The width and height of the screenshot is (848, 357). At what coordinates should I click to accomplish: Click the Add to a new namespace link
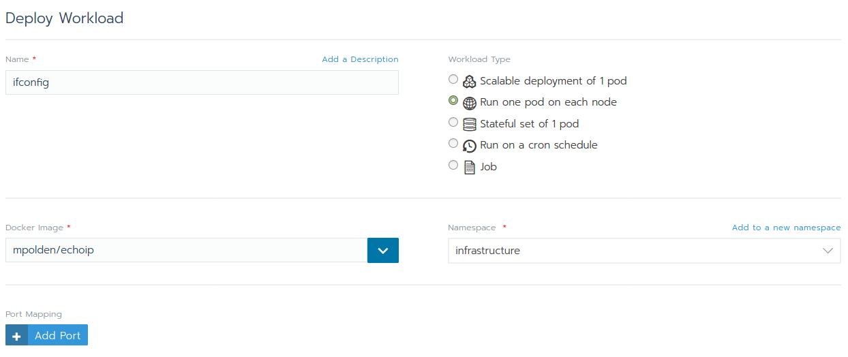click(x=786, y=228)
